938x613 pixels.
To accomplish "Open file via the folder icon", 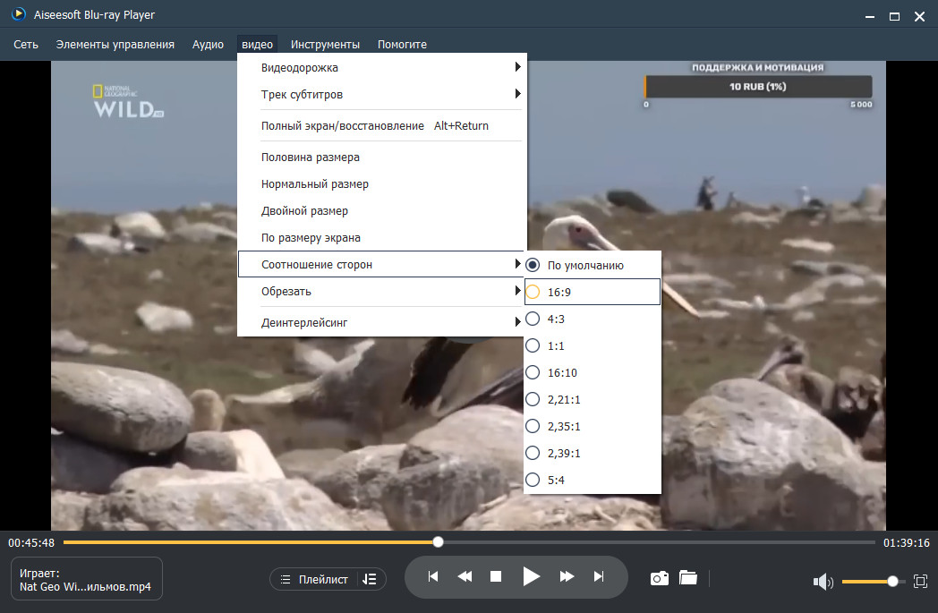I will [x=688, y=578].
